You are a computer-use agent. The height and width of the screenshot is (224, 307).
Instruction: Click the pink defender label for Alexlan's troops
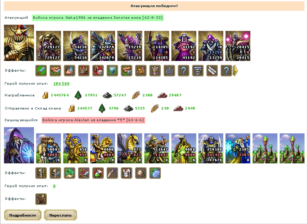pyautogui.click(x=93, y=120)
